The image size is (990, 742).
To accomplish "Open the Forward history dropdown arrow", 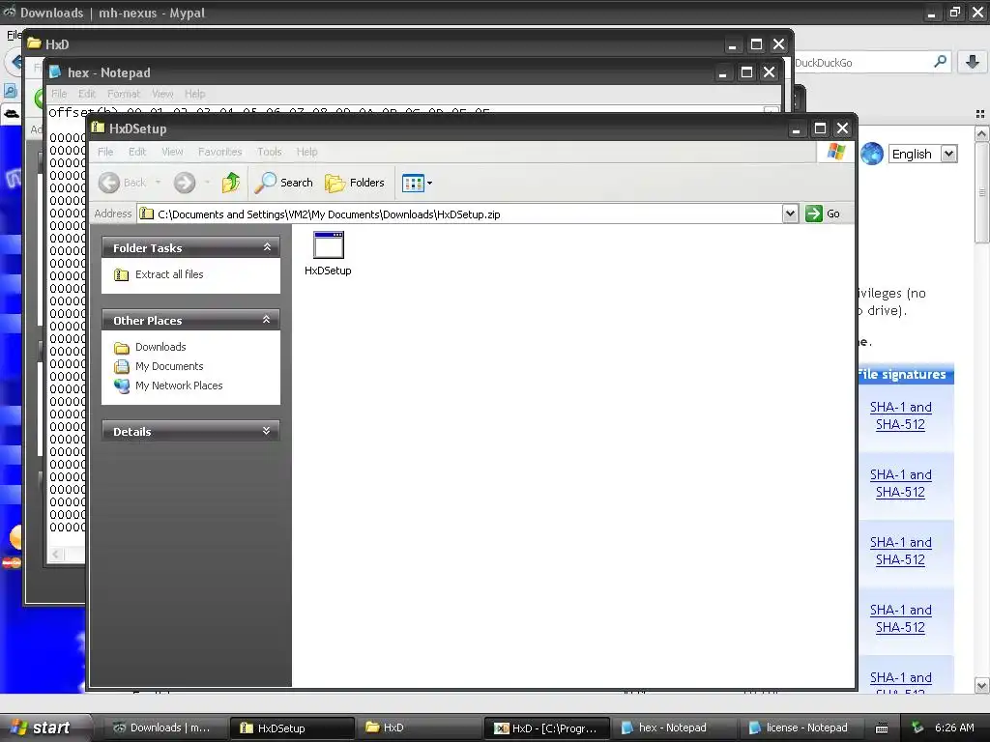I will (x=207, y=183).
